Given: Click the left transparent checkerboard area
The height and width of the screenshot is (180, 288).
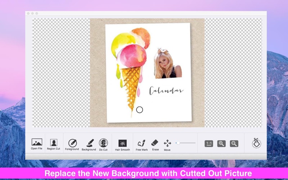Looking at the screenshot, I should click(60, 72).
